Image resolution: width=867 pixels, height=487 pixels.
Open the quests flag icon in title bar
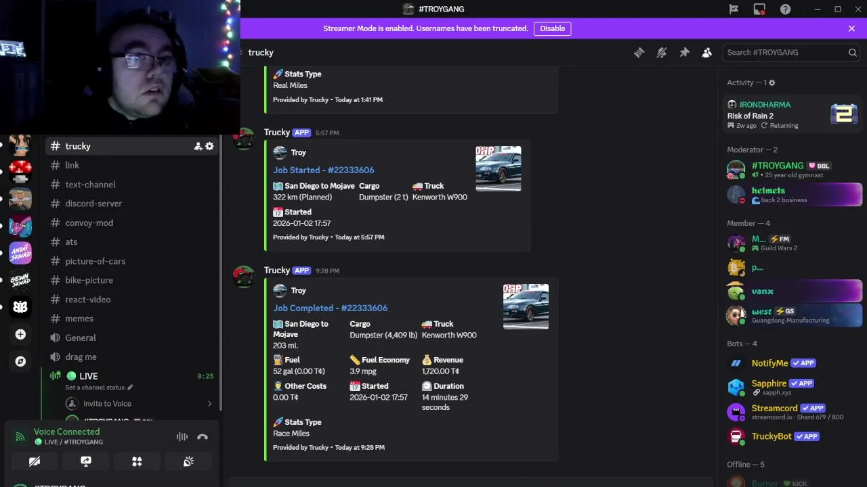coord(734,9)
